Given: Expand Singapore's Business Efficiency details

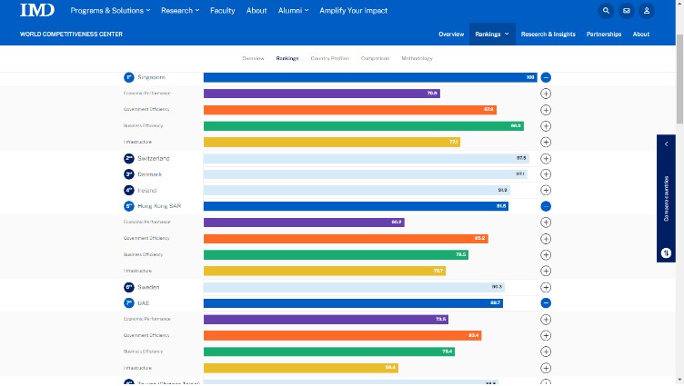Looking at the screenshot, I should tap(546, 126).
